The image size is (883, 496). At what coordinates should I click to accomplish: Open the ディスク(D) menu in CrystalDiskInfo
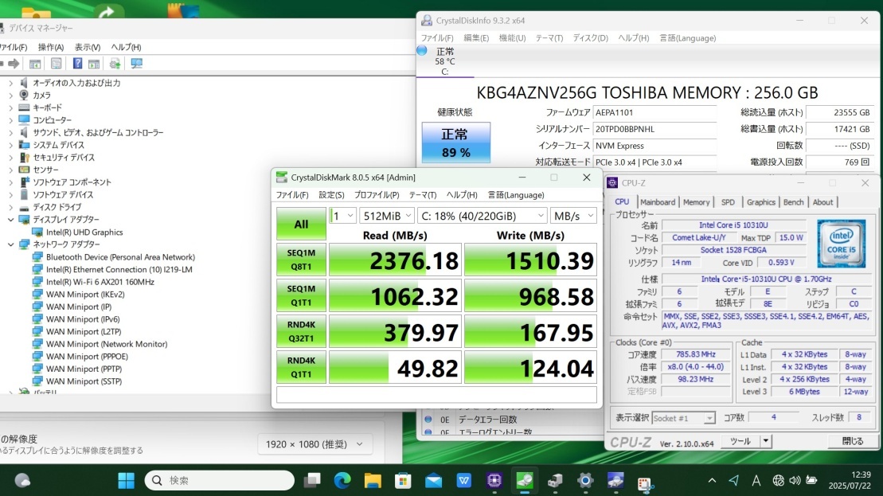[590, 38]
